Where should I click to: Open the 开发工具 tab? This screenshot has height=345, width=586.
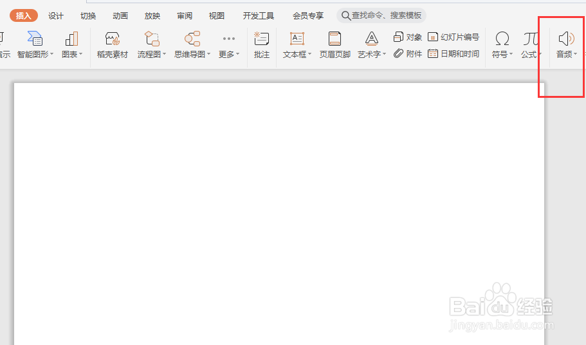(258, 15)
